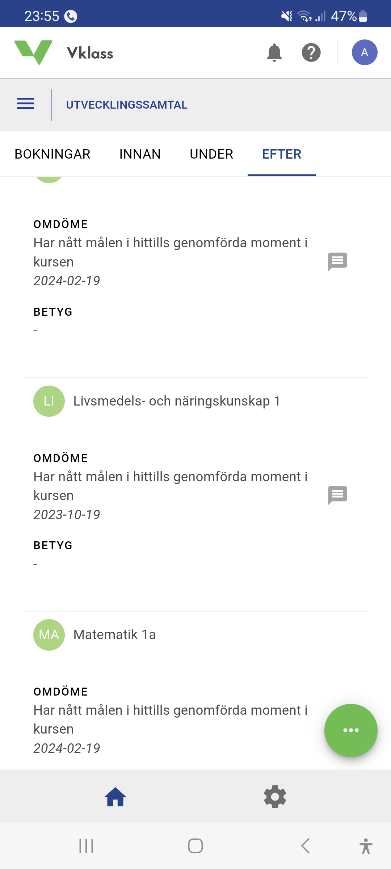
Task: Tap the Vklass brand name text
Action: pyautogui.click(x=90, y=53)
